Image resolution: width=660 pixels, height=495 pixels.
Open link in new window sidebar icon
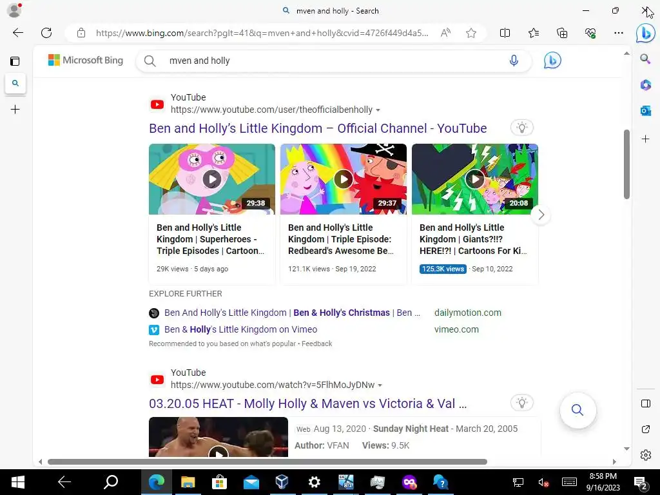[x=646, y=429]
